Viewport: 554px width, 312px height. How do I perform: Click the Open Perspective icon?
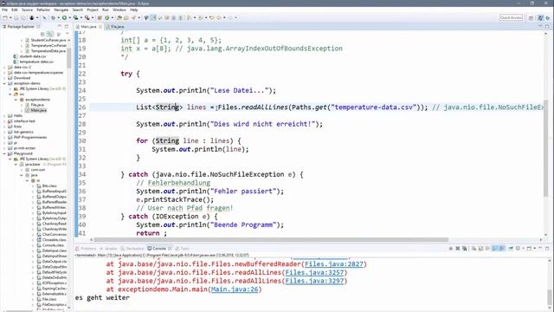click(x=531, y=17)
